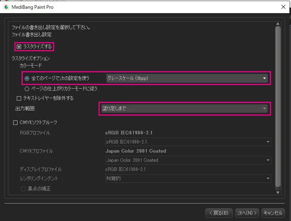Toggle the 黒点の補正 checkbox
The width and height of the screenshot is (291, 221).
[x=23, y=189]
